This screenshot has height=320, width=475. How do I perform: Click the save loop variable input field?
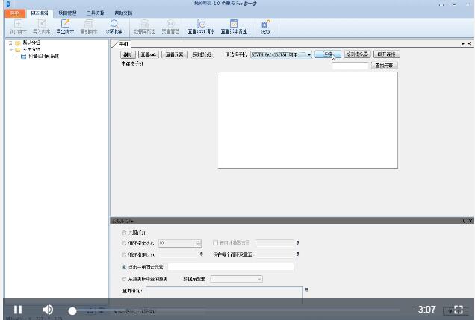coord(275,254)
